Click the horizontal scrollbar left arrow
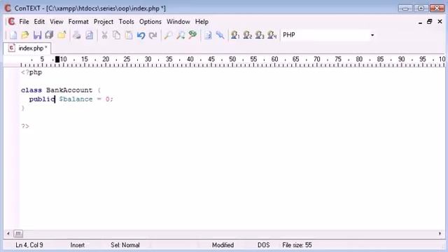448x252 pixels. 8,234
